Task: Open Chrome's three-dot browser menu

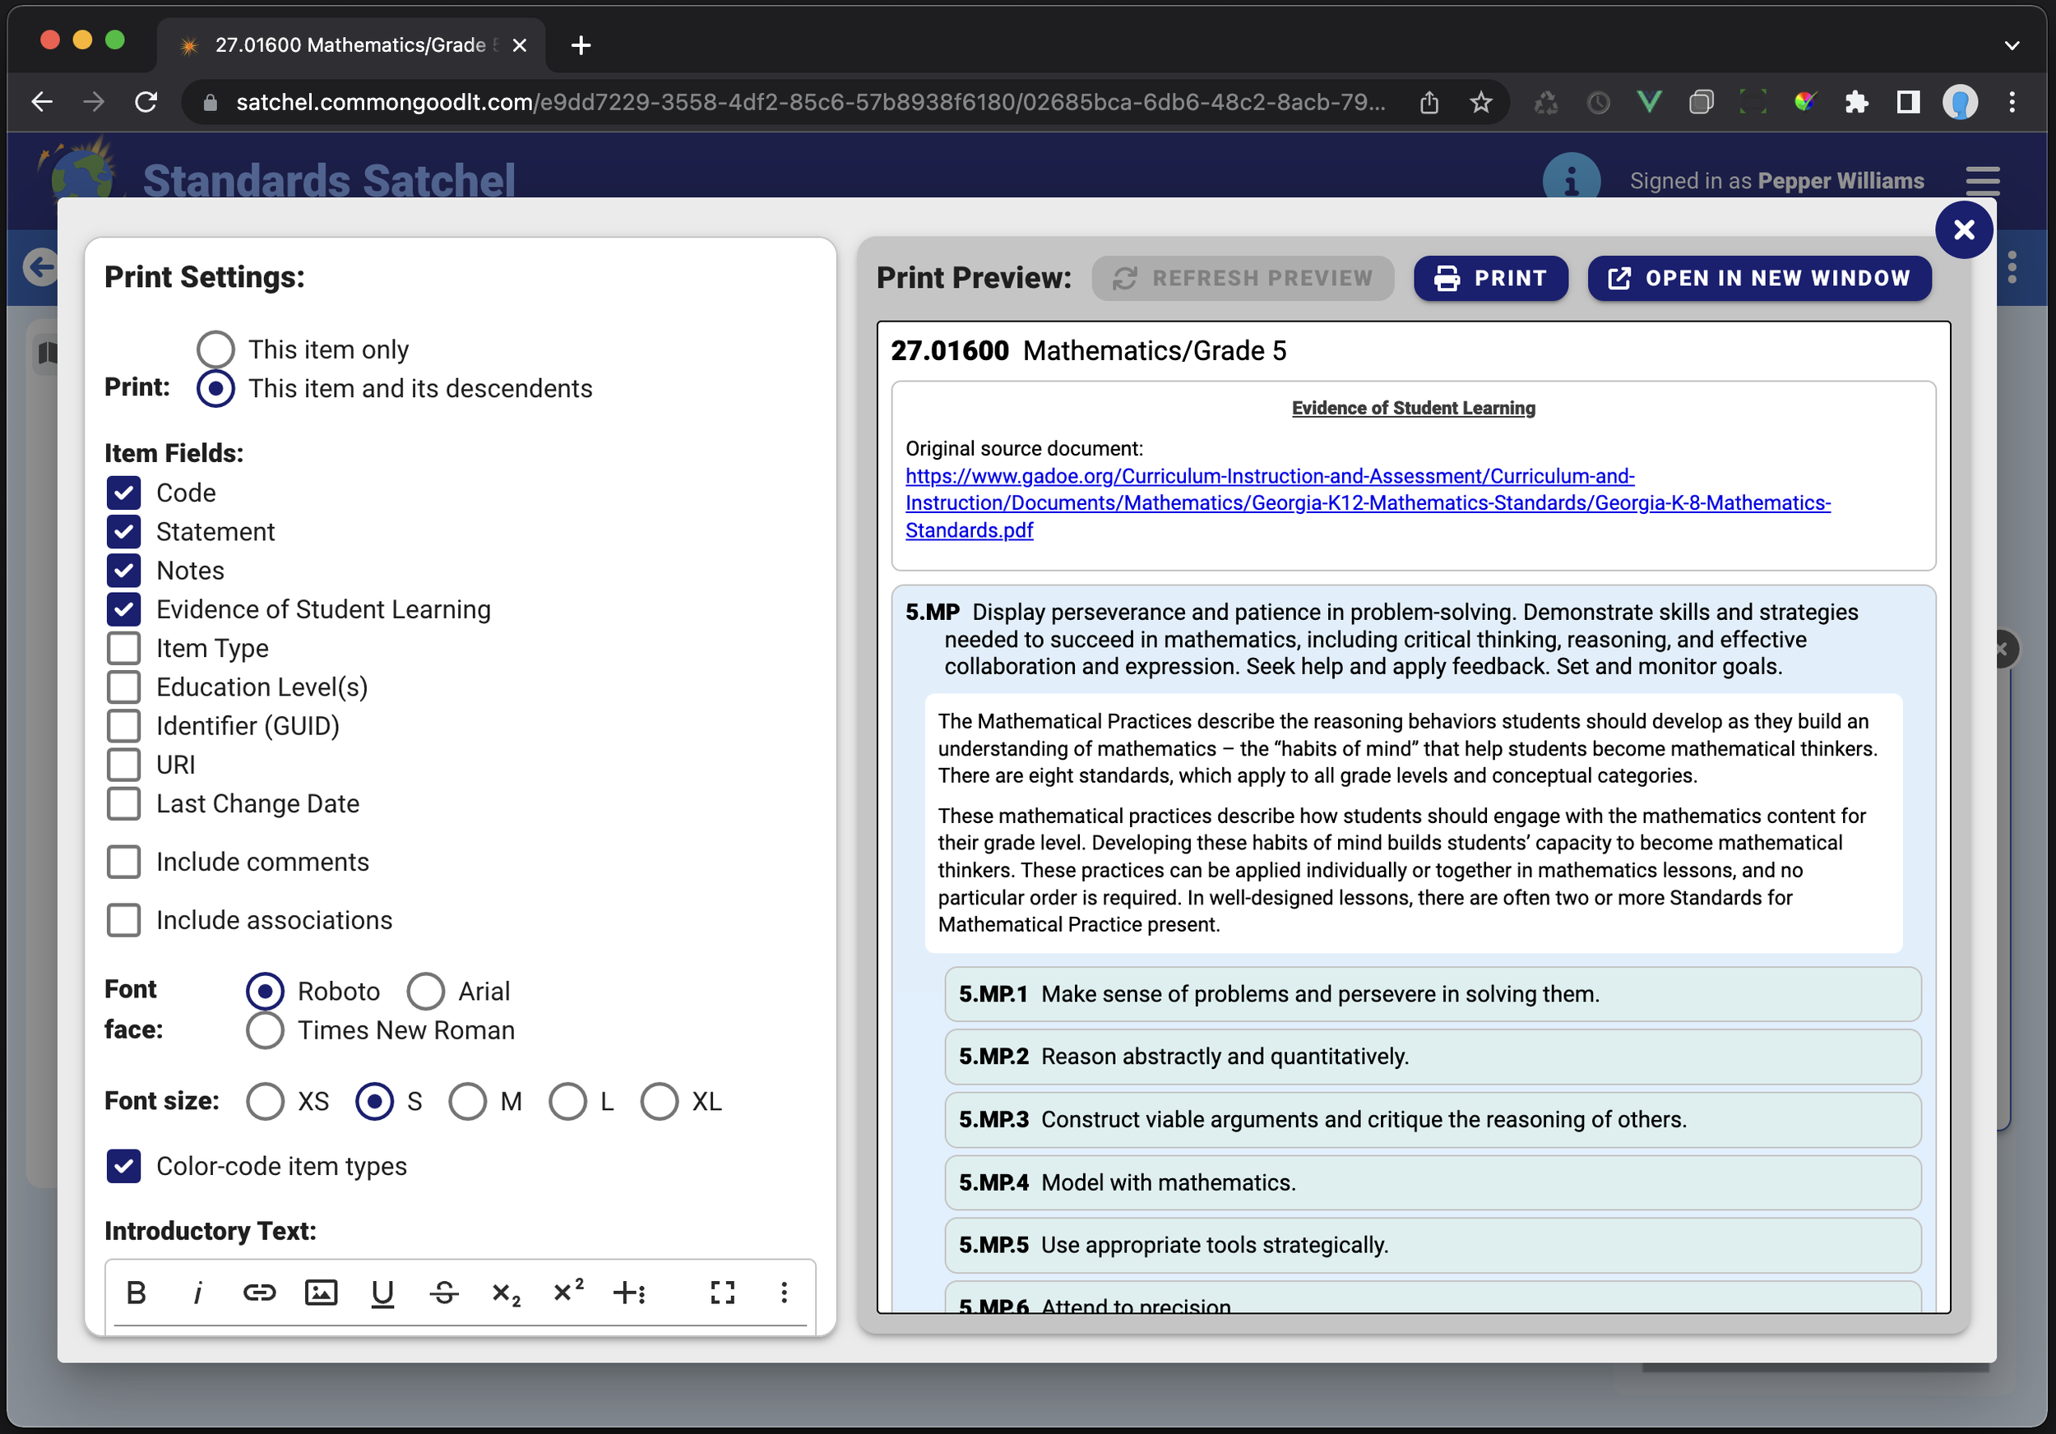Action: tap(2012, 101)
